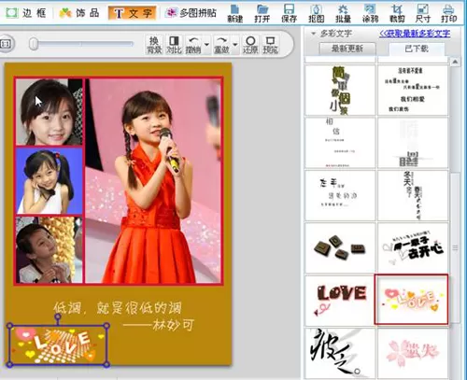Open the 饰品 (accessories) tab
467x380 pixels.
coord(79,13)
